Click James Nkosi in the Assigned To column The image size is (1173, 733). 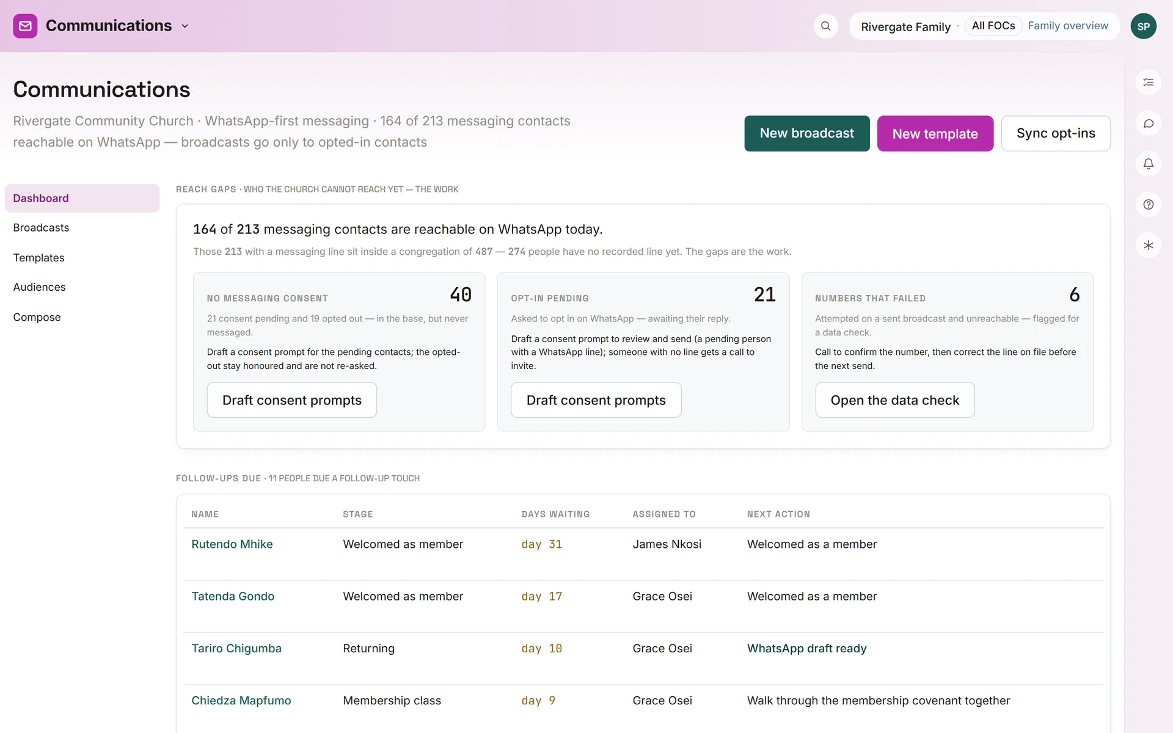pos(667,544)
